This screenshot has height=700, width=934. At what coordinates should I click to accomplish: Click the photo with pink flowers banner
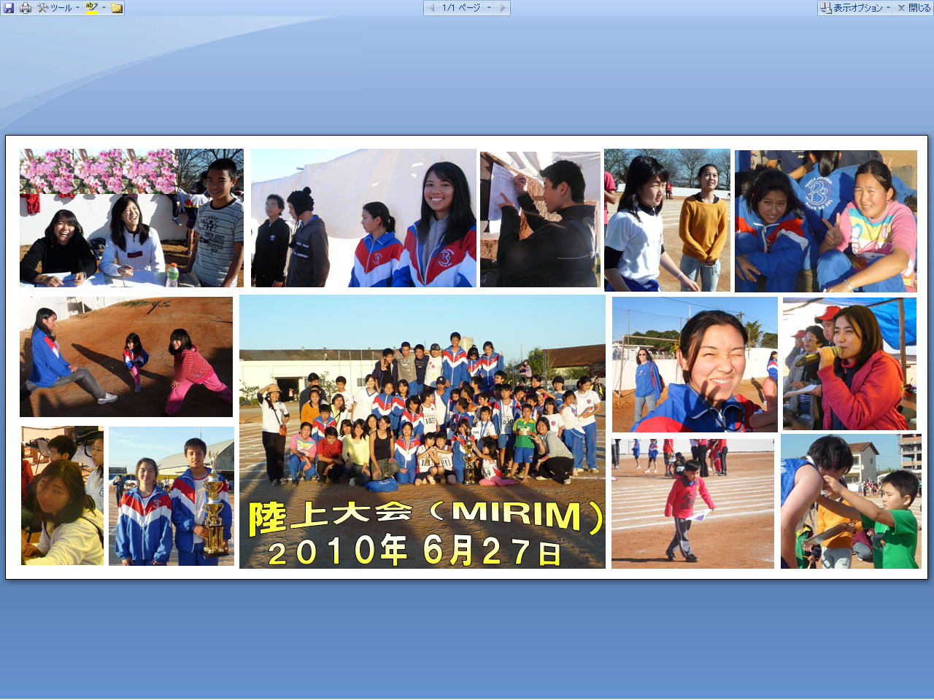click(132, 218)
